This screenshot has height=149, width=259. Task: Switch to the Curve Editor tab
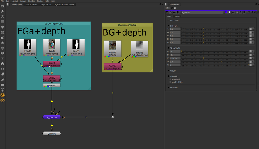click(31, 5)
